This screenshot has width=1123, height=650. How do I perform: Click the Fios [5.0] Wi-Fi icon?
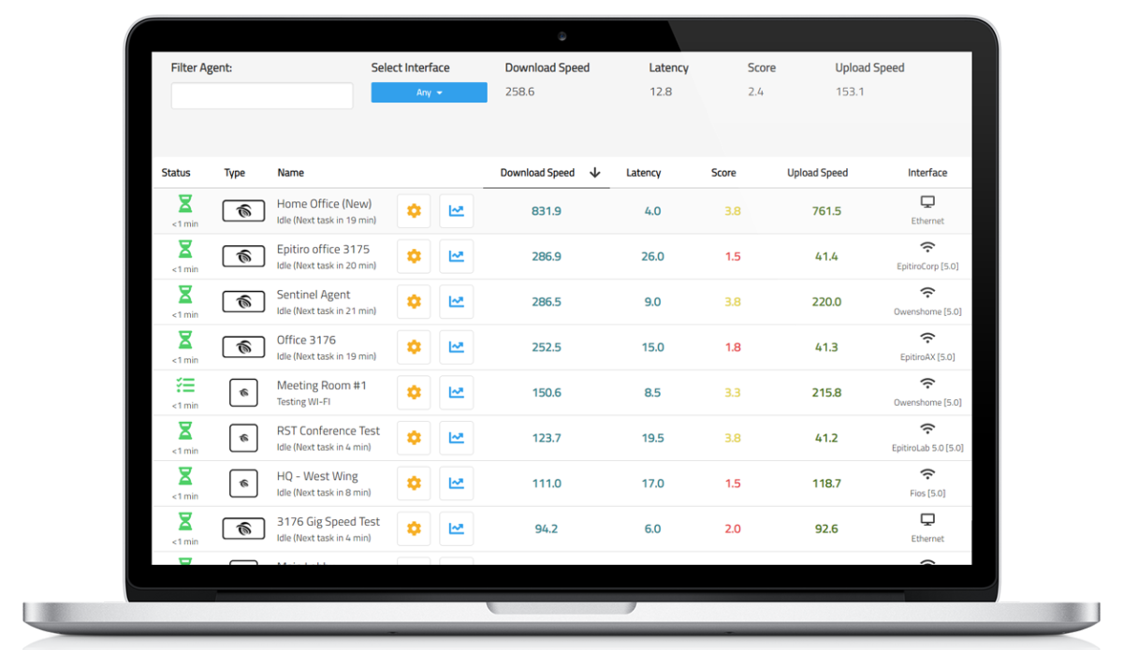pos(927,474)
